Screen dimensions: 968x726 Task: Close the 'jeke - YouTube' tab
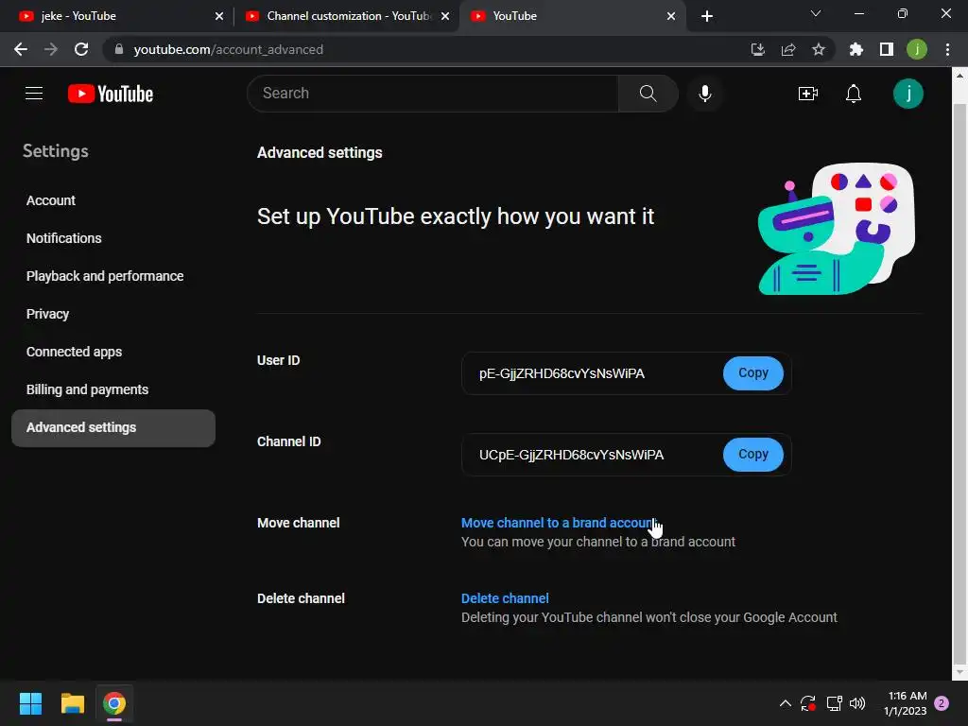(219, 16)
